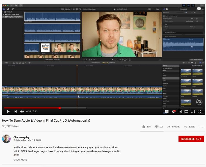Enter full screen mode
The image size is (206, 167).
pos(199,111)
